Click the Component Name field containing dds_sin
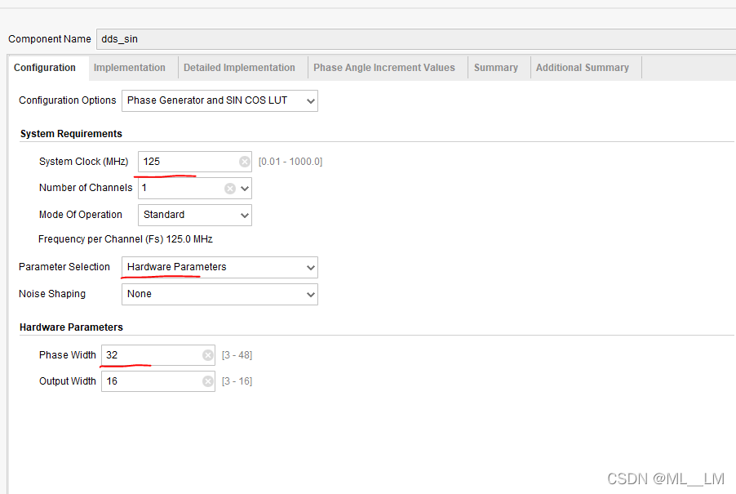Image resolution: width=736 pixels, height=494 pixels. (416, 39)
